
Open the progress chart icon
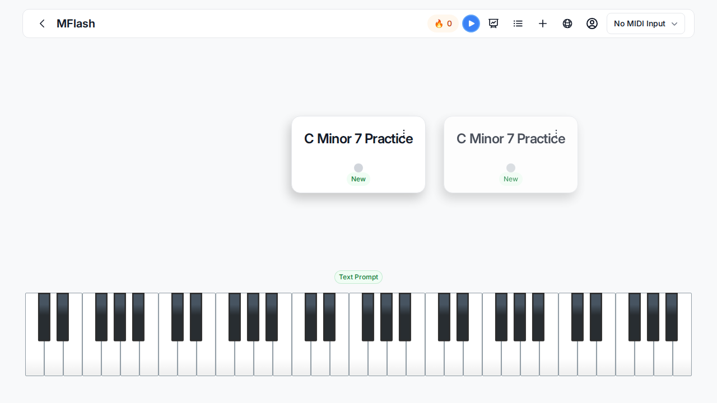[x=493, y=24]
